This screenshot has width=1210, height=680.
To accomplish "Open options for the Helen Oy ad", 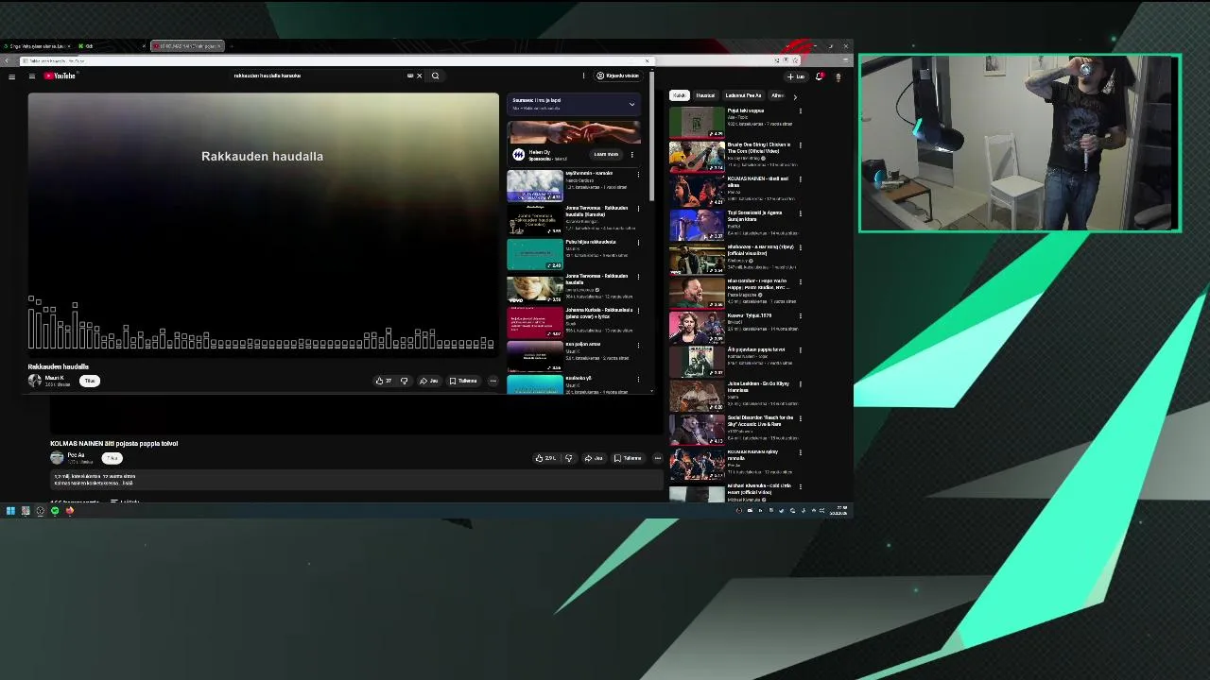I will 631,154.
